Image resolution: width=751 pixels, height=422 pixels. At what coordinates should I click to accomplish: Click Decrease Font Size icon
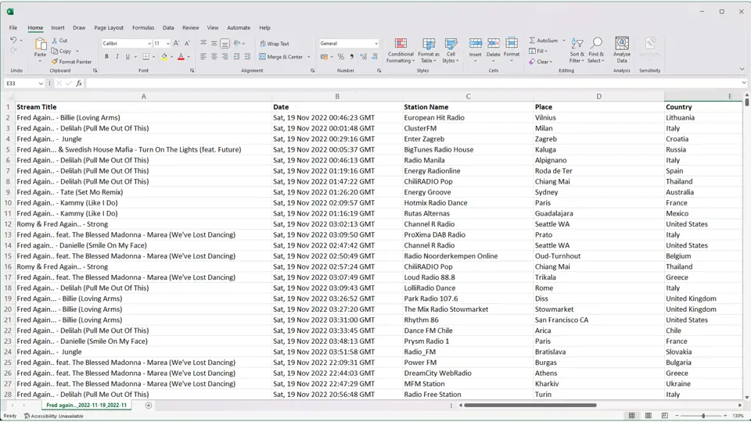pos(187,44)
